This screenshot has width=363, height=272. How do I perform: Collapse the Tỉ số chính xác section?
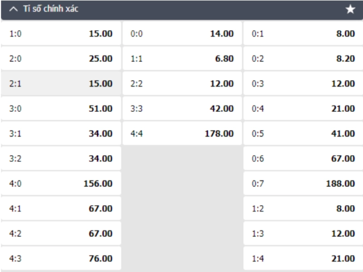pyautogui.click(x=14, y=9)
